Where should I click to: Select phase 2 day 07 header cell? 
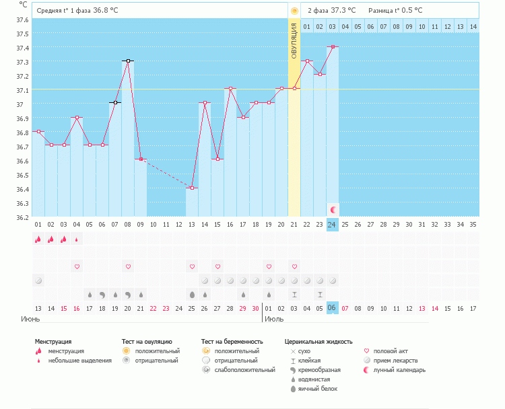click(x=384, y=26)
